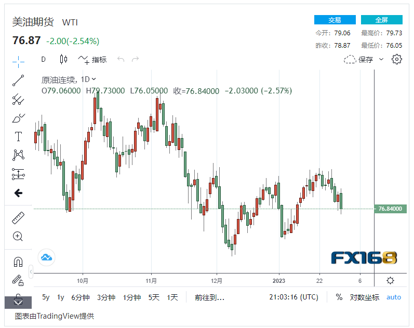Choose the Text annotation tool
Screen dimensions: 414x328
tap(18, 136)
